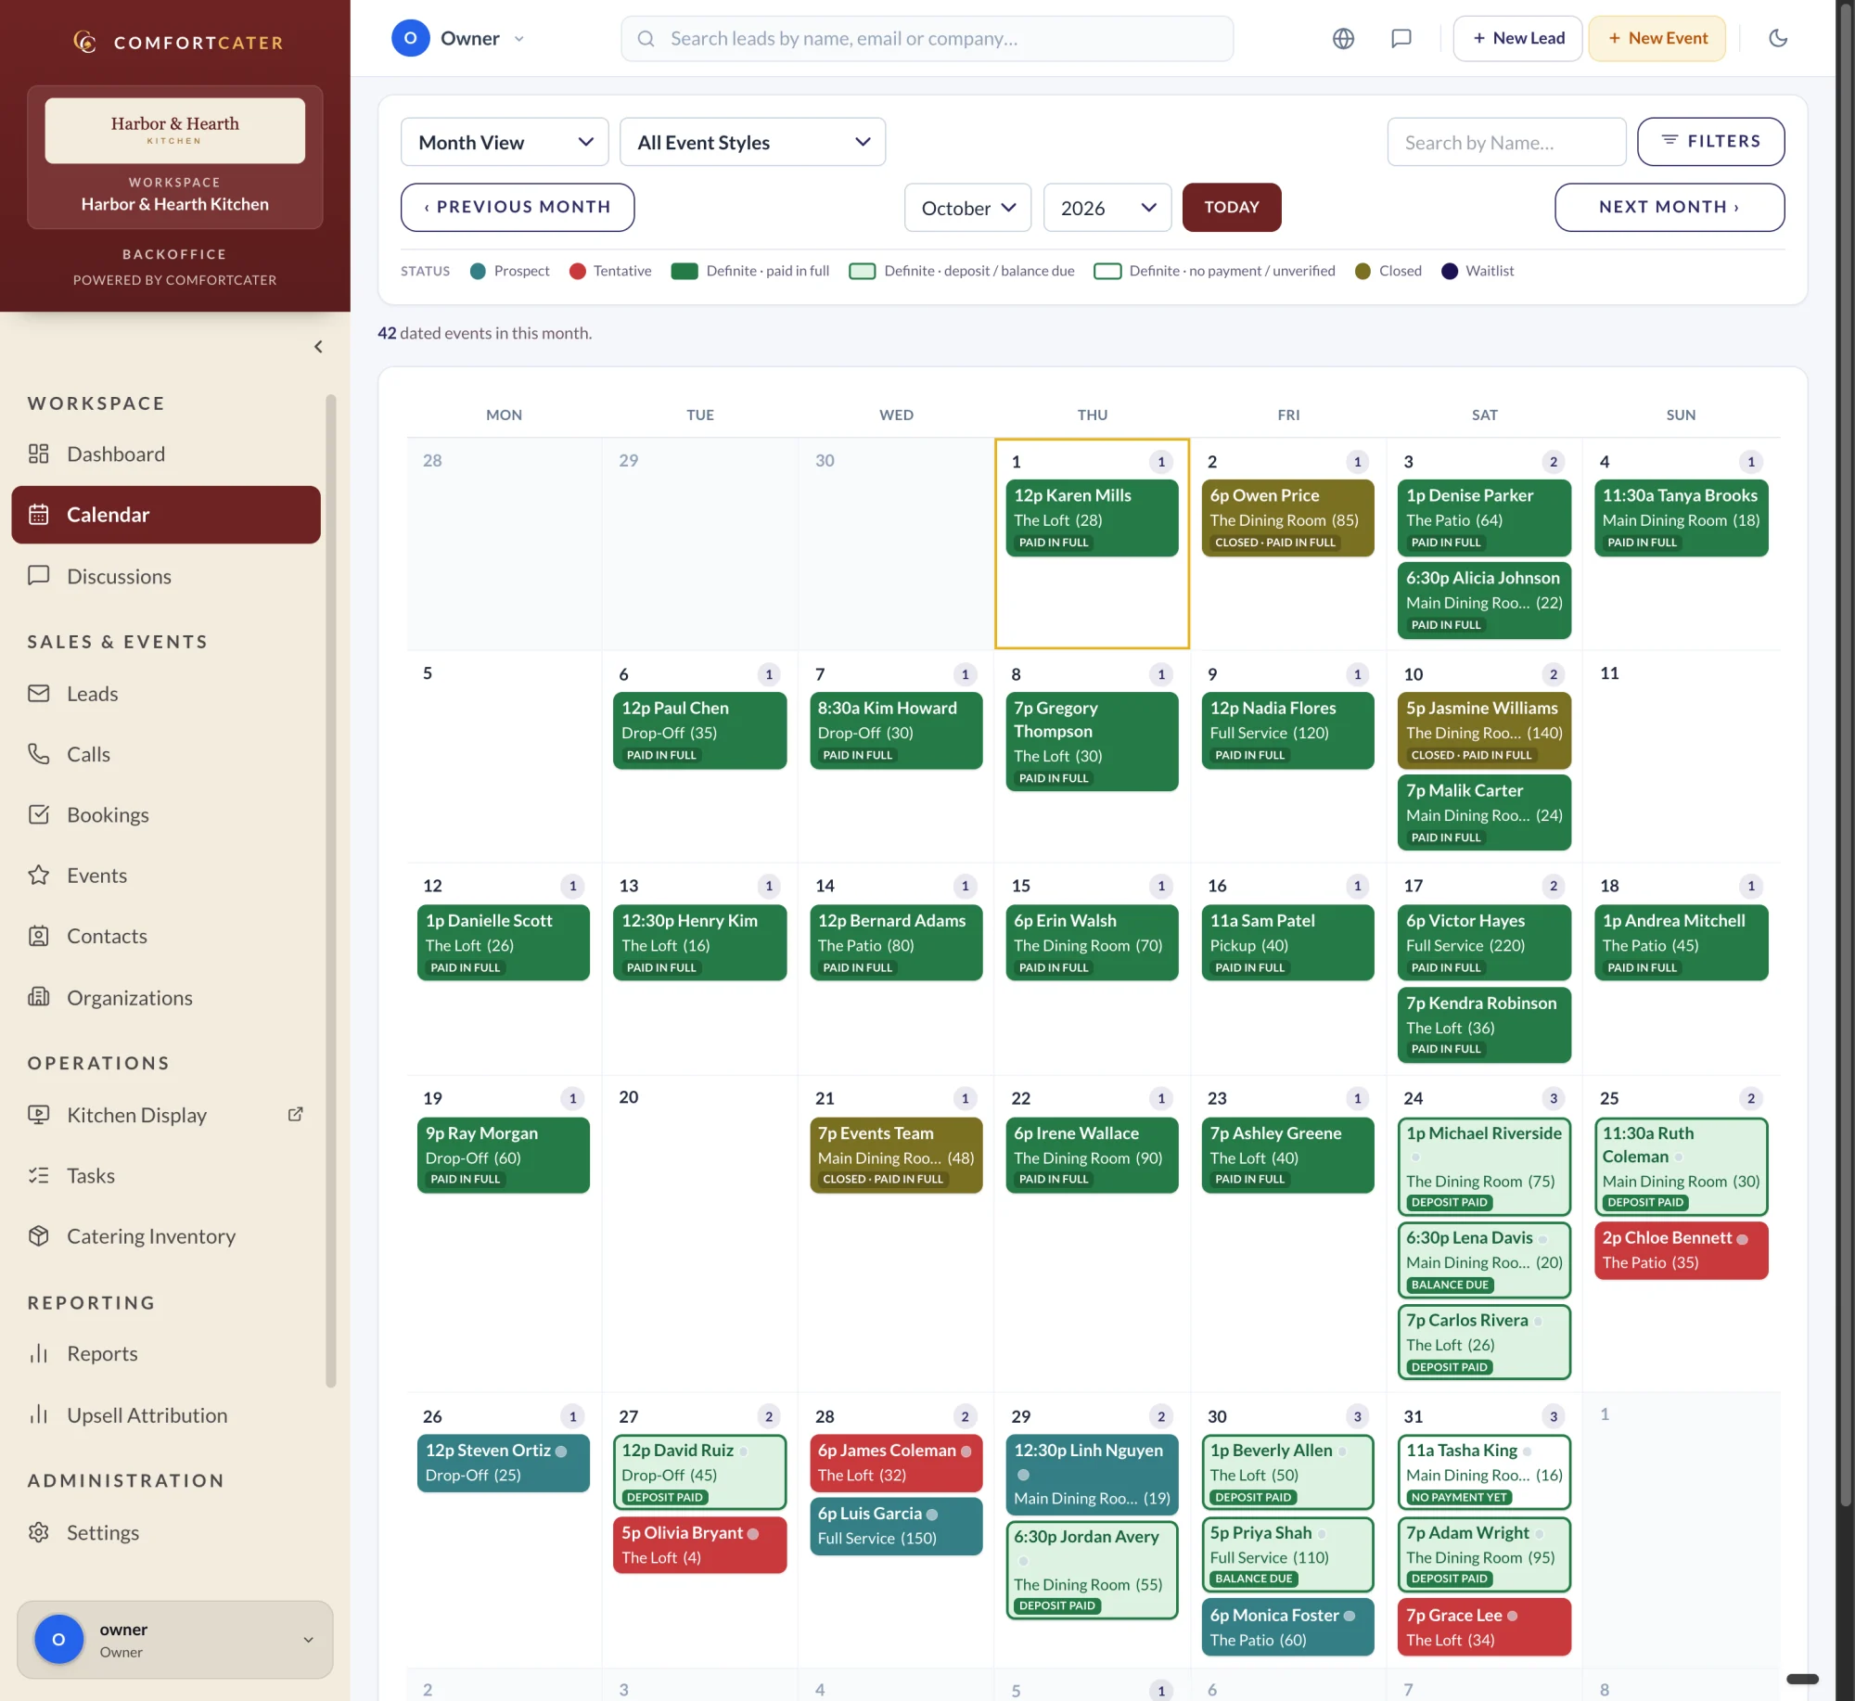Open the 2p Chloe Bennett tentative event
This screenshot has height=1701, width=1855.
tap(1681, 1250)
